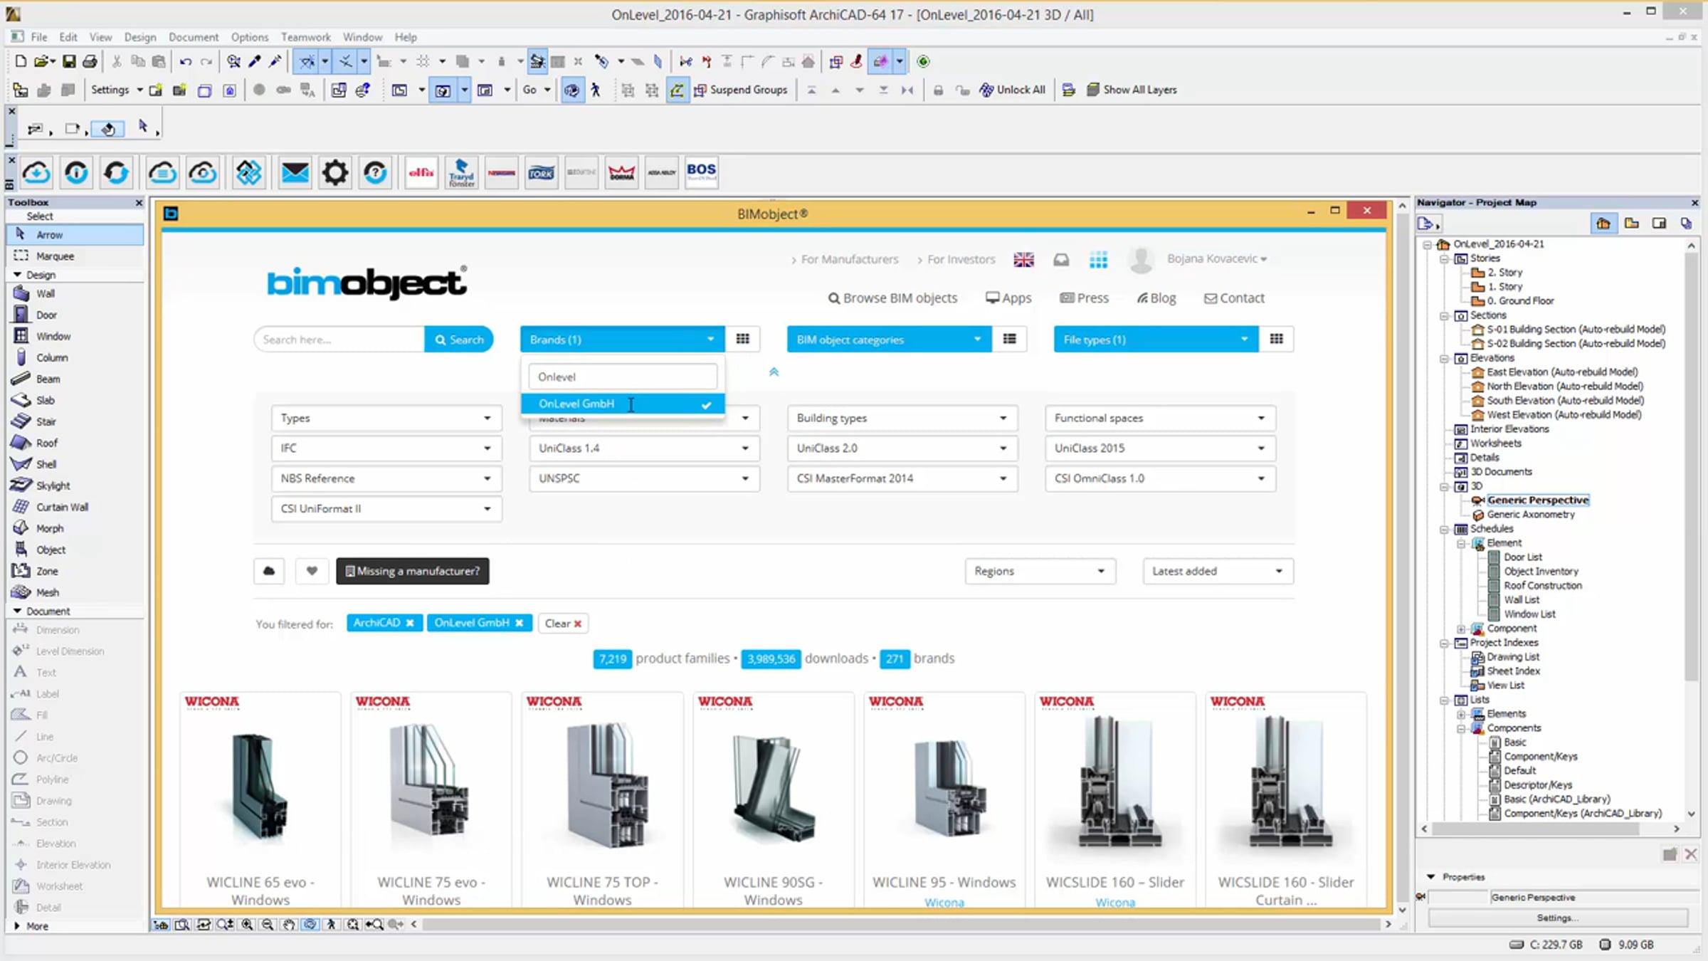1708x961 pixels.
Task: Click the heart favorites icon
Action: 312,571
